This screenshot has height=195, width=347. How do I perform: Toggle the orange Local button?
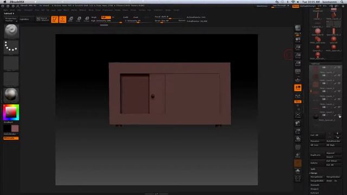[298, 88]
